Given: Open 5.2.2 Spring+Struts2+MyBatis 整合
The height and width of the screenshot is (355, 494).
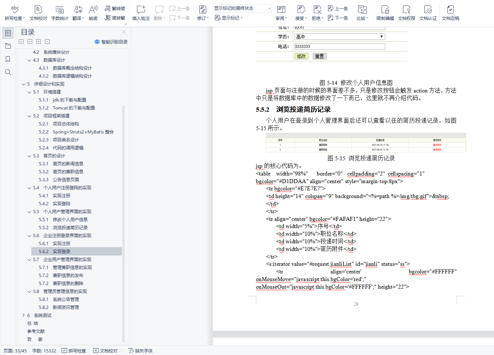Looking at the screenshot, I should coord(76,132).
